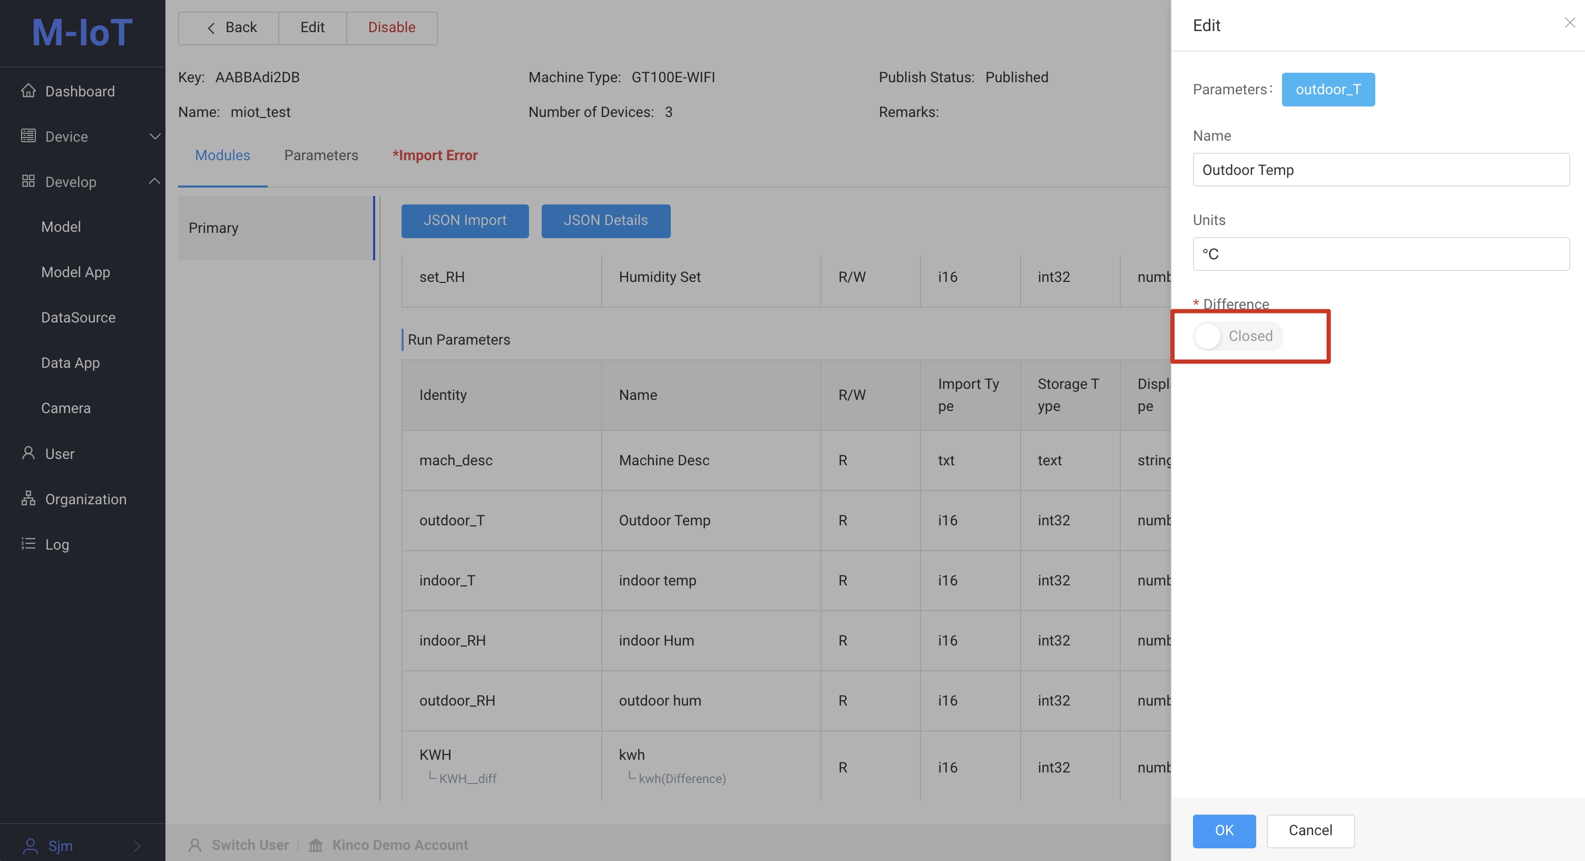This screenshot has height=861, width=1585.
Task: Click the Published status value
Action: 1016,77
